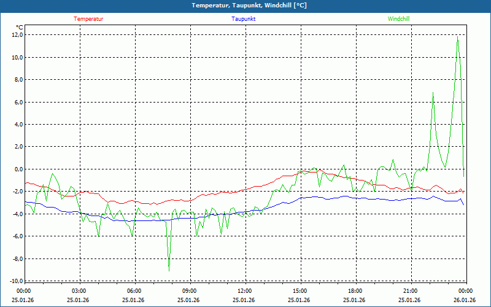Screen dimensions: 491x307
Task: Select the 12,0 y-axis value label
Action: click(17, 35)
